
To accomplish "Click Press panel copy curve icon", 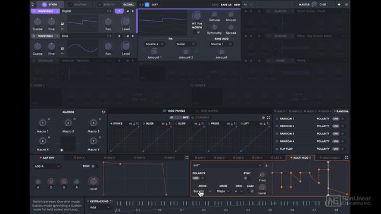I will click(x=228, y=124).
